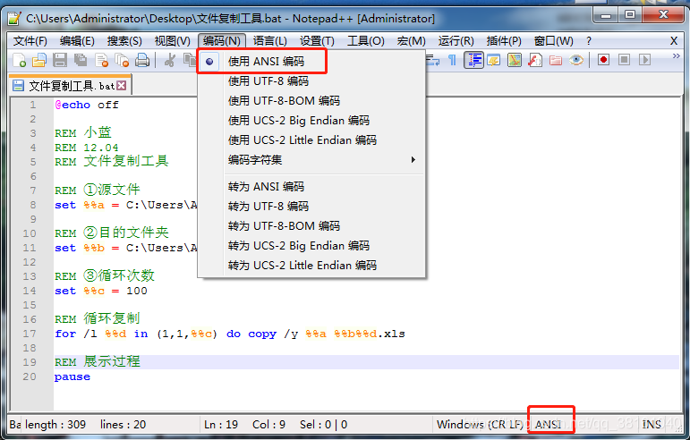Toggle the indent guide toolbar icon
The width and height of the screenshot is (690, 440).
(x=473, y=60)
